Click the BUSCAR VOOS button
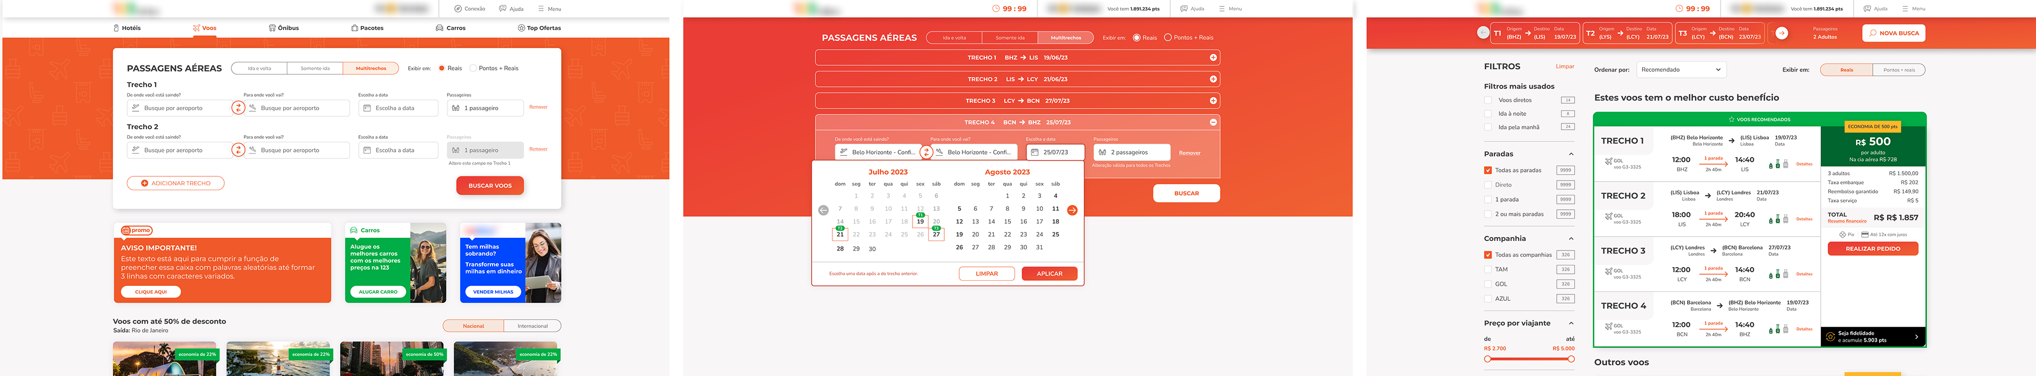 [490, 186]
